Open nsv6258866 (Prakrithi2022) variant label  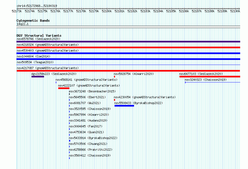click(91, 150)
